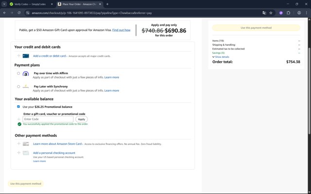Open the purple SimplyCodes extension icon

[281, 13]
